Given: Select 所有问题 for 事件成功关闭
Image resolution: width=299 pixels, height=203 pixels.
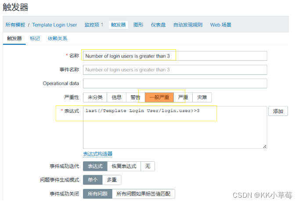Looking at the screenshot, I should point(97,194).
